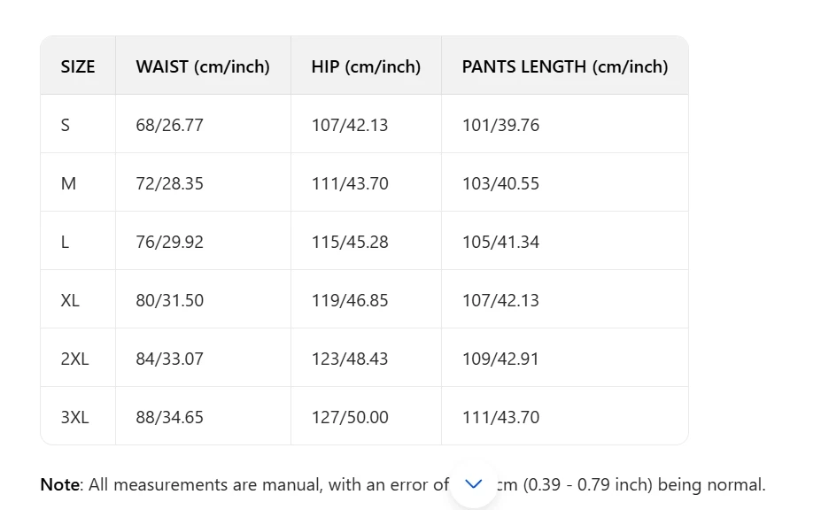This screenshot has height=510, width=821.
Task: Click the WAIST (cm/inch) column header
Action: coord(203,66)
